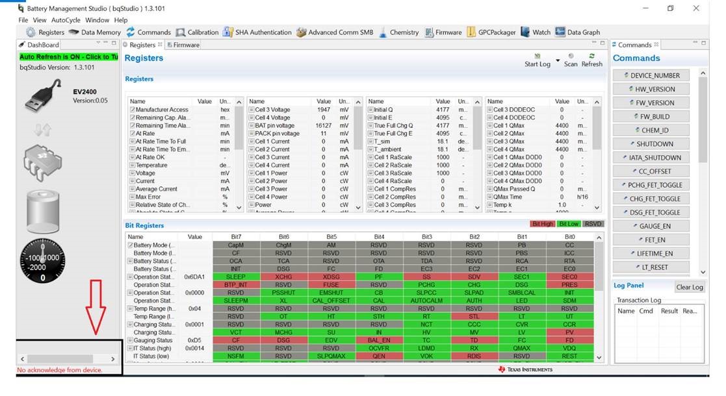The height and width of the screenshot is (396, 726).
Task: Send the HW_VERSION command
Action: tap(651, 89)
